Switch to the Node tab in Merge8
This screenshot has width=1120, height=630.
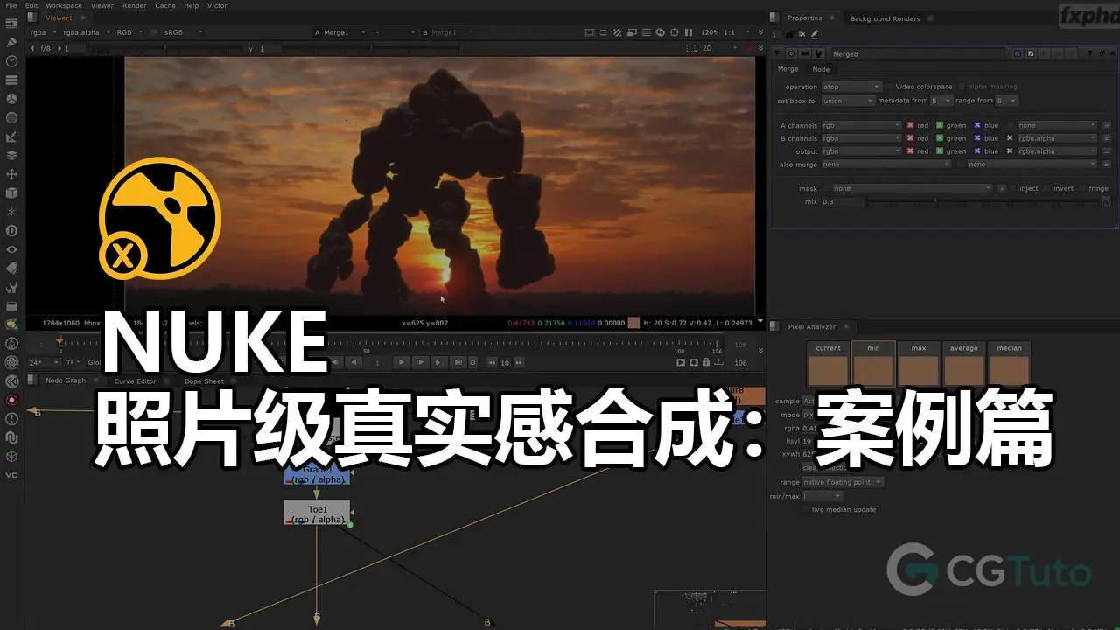click(x=821, y=69)
